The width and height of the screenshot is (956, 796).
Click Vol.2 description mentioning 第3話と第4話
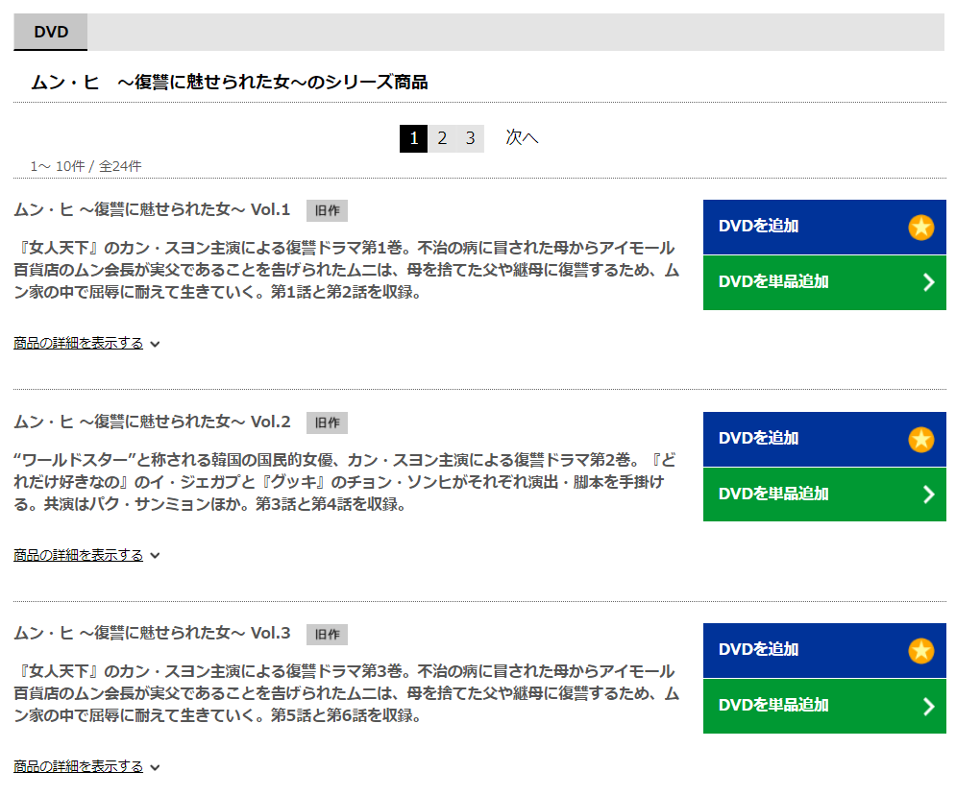click(x=346, y=482)
